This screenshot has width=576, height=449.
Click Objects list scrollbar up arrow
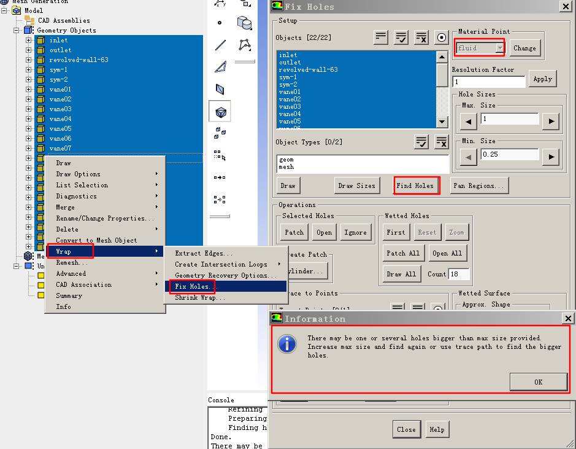point(442,57)
